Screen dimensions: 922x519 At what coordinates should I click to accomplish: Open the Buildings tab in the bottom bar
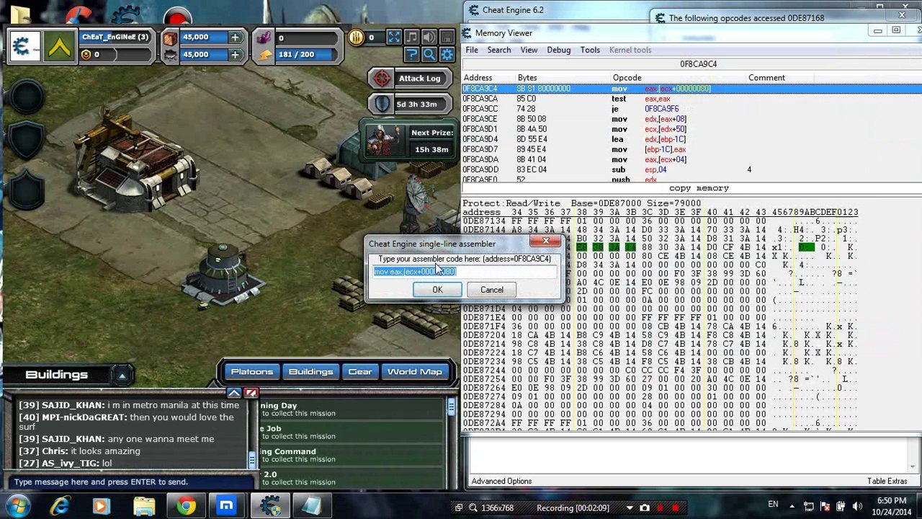[310, 372]
